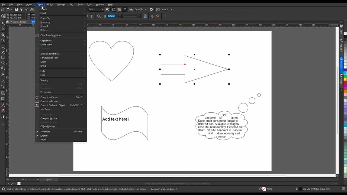Choose Convert to Curves
Viewport: 347px width, 195px height.
pyautogui.click(x=61, y=97)
